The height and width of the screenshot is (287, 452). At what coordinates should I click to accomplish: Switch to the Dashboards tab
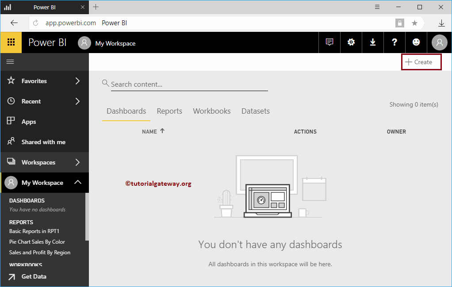point(126,111)
